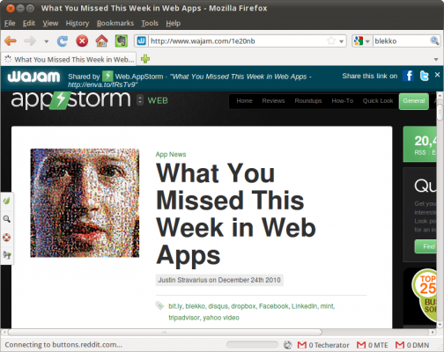Open the AppStorm site switcher next to WEB
This screenshot has height=352, width=444.
(x=140, y=100)
